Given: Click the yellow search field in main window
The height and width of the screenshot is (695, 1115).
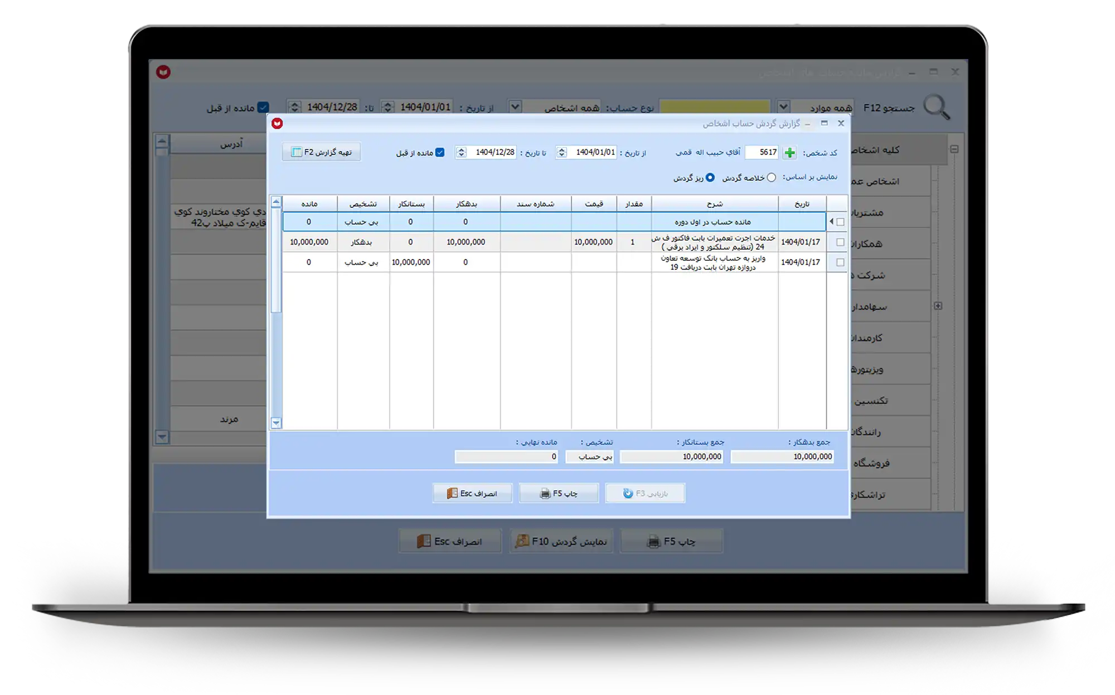Looking at the screenshot, I should click(714, 106).
